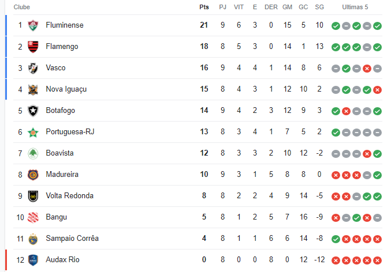Click the Flamengo club crest
391x272 pixels.
coord(33,47)
